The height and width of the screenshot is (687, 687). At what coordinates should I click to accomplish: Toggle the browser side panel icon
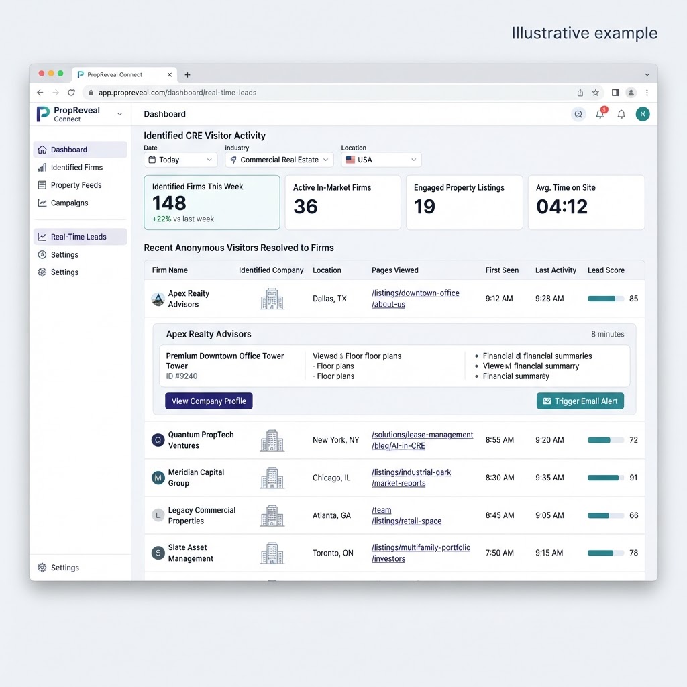pyautogui.click(x=615, y=93)
